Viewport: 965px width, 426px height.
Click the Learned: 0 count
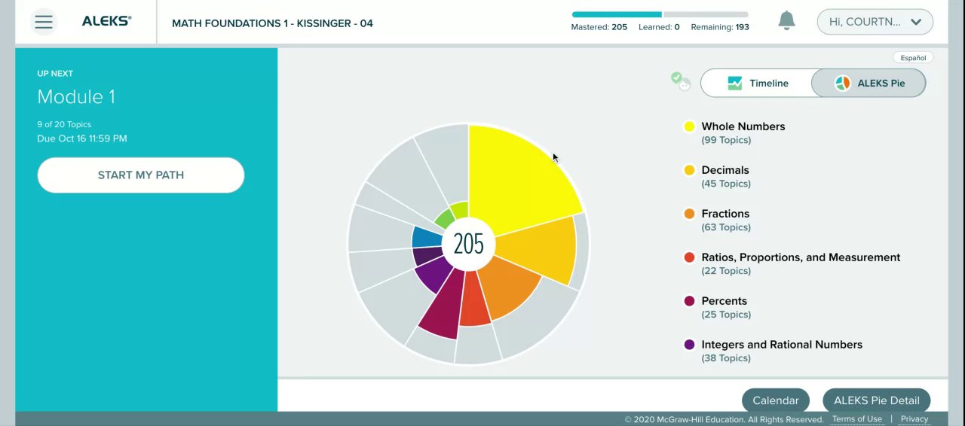659,27
